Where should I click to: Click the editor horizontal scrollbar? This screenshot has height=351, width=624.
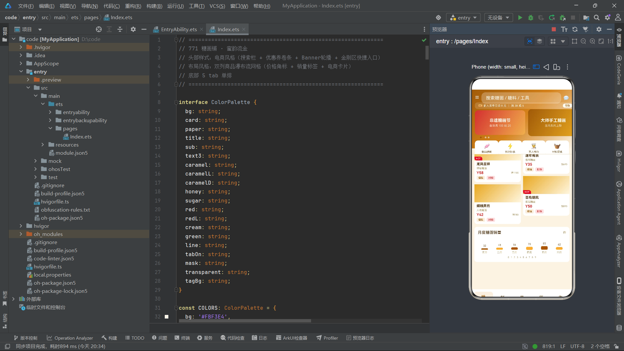point(245,321)
